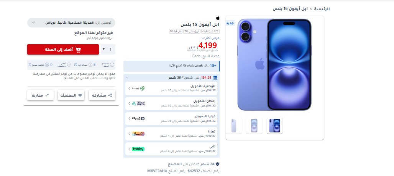Expand عرض أكثر to show more specs
Screen dimensions: 394x176
(210, 38)
